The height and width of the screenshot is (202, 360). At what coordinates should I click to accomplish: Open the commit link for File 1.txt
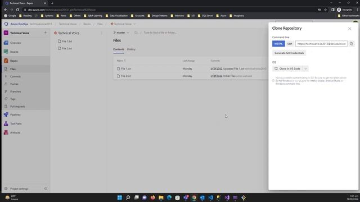point(216,68)
